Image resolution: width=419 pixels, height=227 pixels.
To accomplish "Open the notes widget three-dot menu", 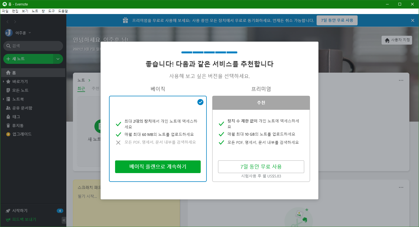I will (401, 80).
